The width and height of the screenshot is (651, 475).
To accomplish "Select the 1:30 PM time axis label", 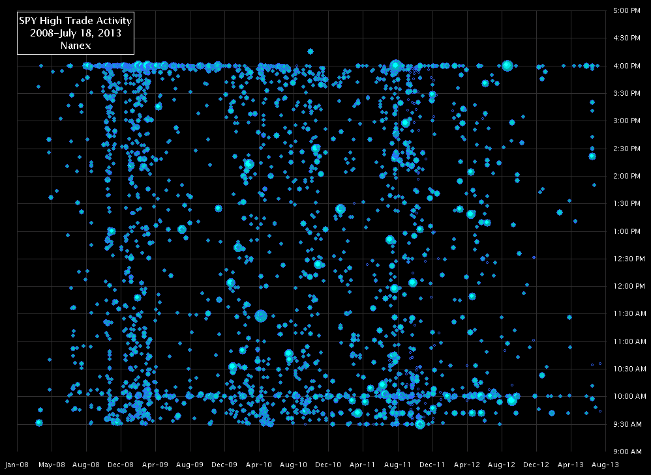I will 626,204.
